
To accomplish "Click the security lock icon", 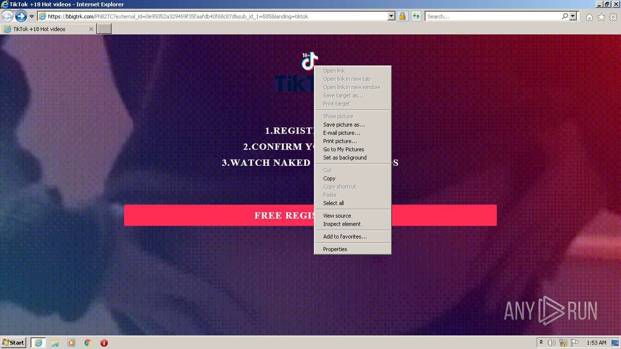I will pos(402,16).
